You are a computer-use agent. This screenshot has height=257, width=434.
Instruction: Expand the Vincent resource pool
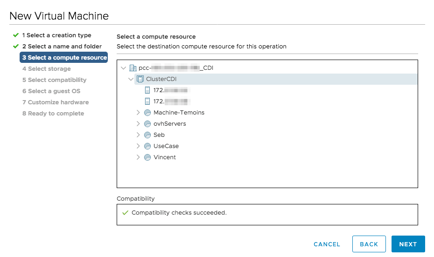pos(138,157)
